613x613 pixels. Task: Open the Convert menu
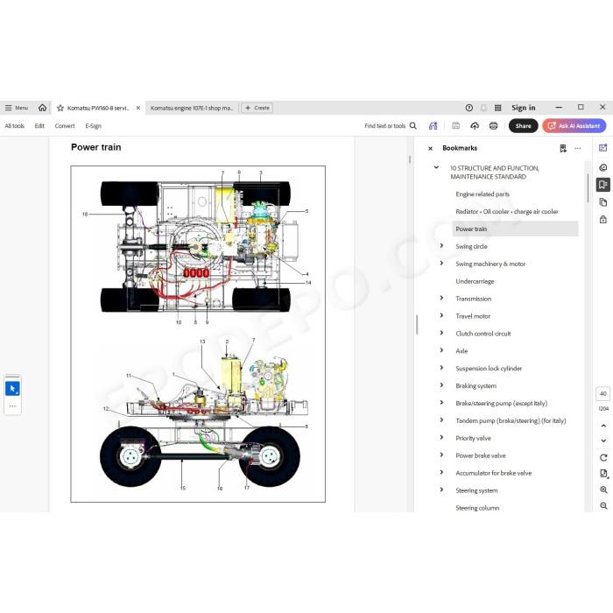(65, 126)
